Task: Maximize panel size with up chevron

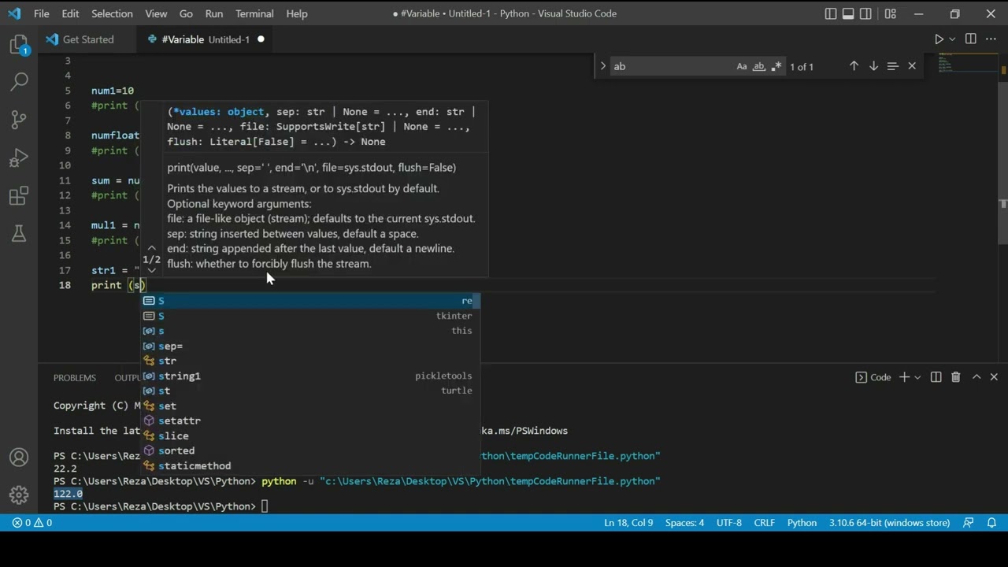Action: pos(976,377)
